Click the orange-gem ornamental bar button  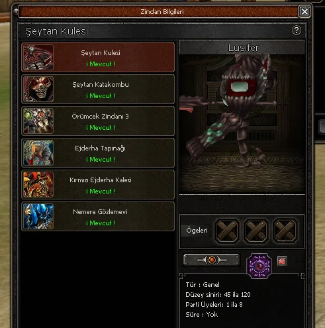[212, 260]
